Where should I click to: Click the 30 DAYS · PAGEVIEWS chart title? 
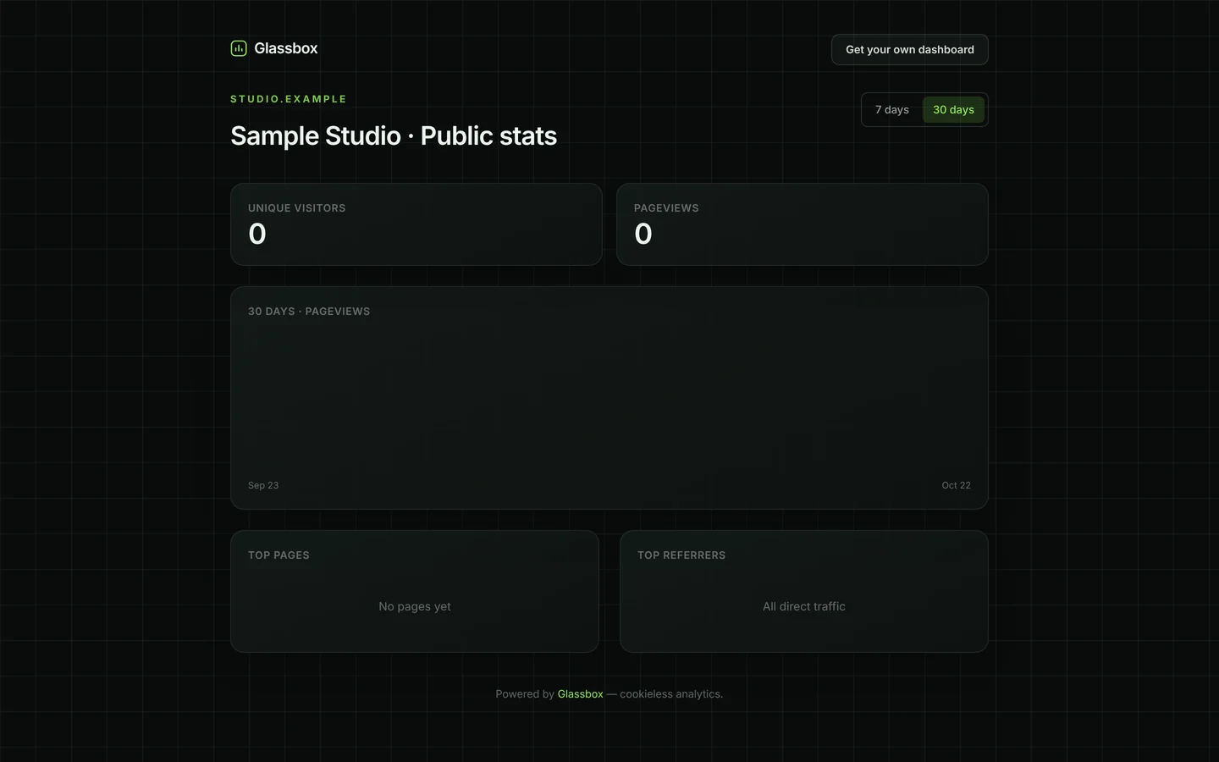tap(309, 312)
